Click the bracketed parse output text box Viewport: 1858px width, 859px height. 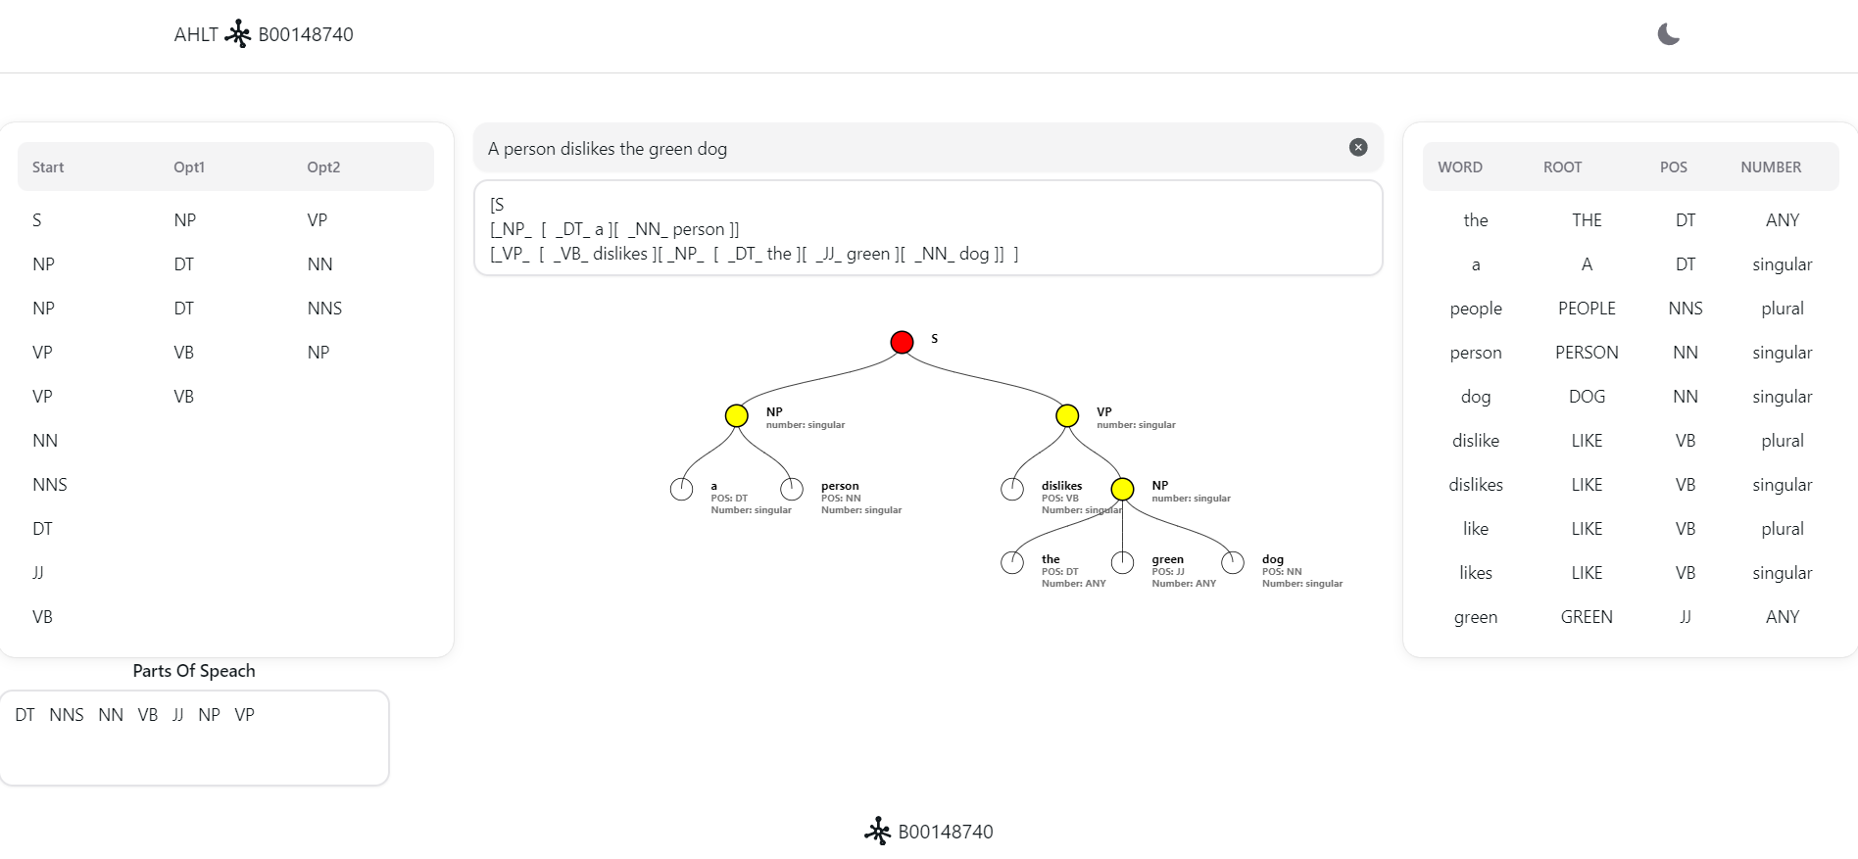[927, 228]
